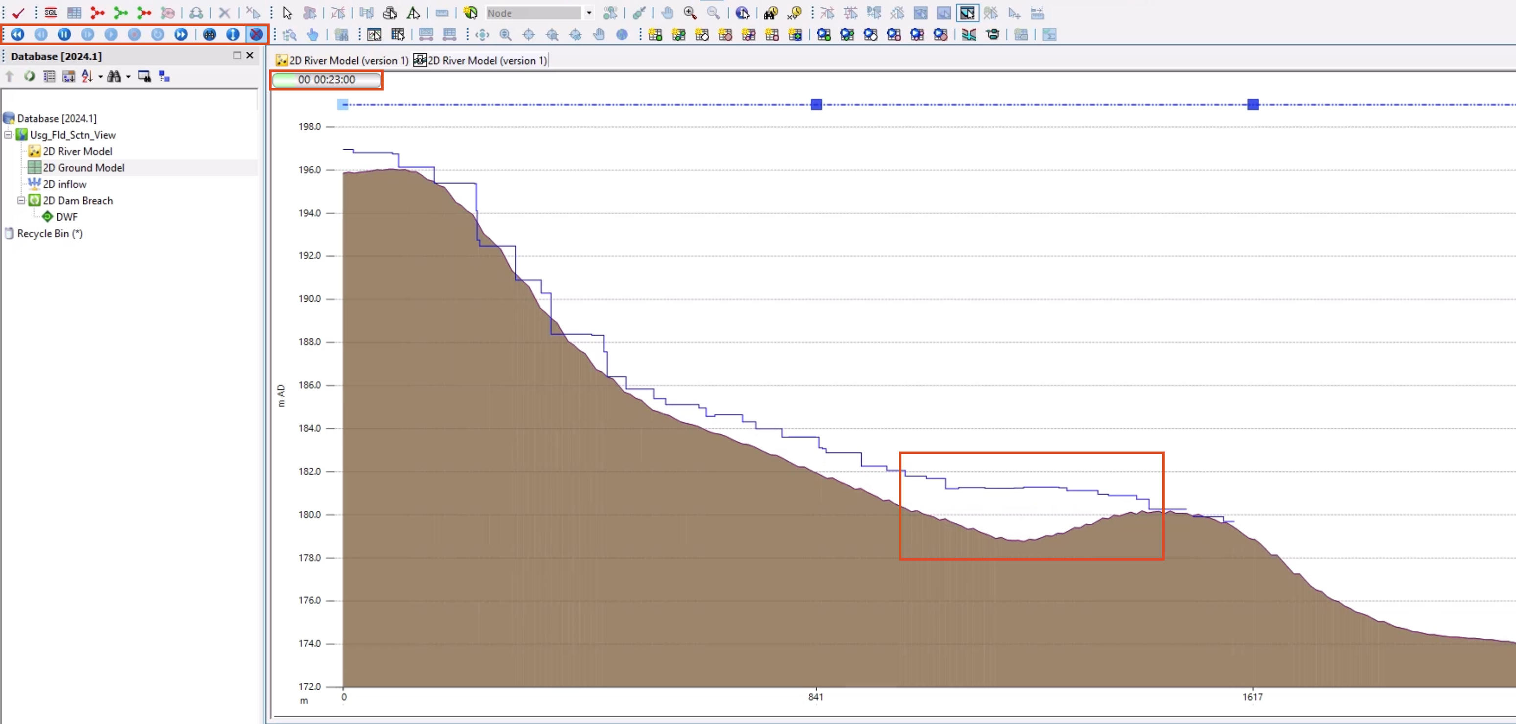1516x724 pixels.
Task: Click the ruler measure tool
Action: 442,12
